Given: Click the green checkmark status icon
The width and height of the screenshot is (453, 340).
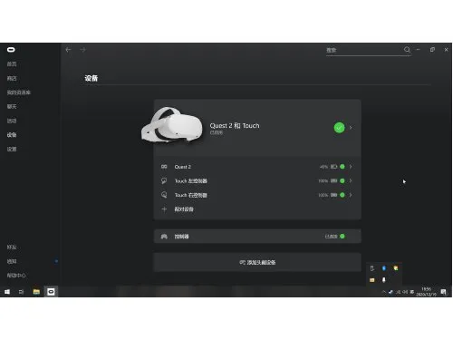Looking at the screenshot, I should [339, 128].
